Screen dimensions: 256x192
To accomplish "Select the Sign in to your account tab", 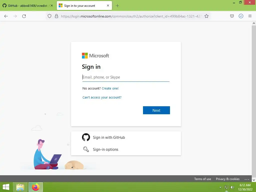I will 84,5.
